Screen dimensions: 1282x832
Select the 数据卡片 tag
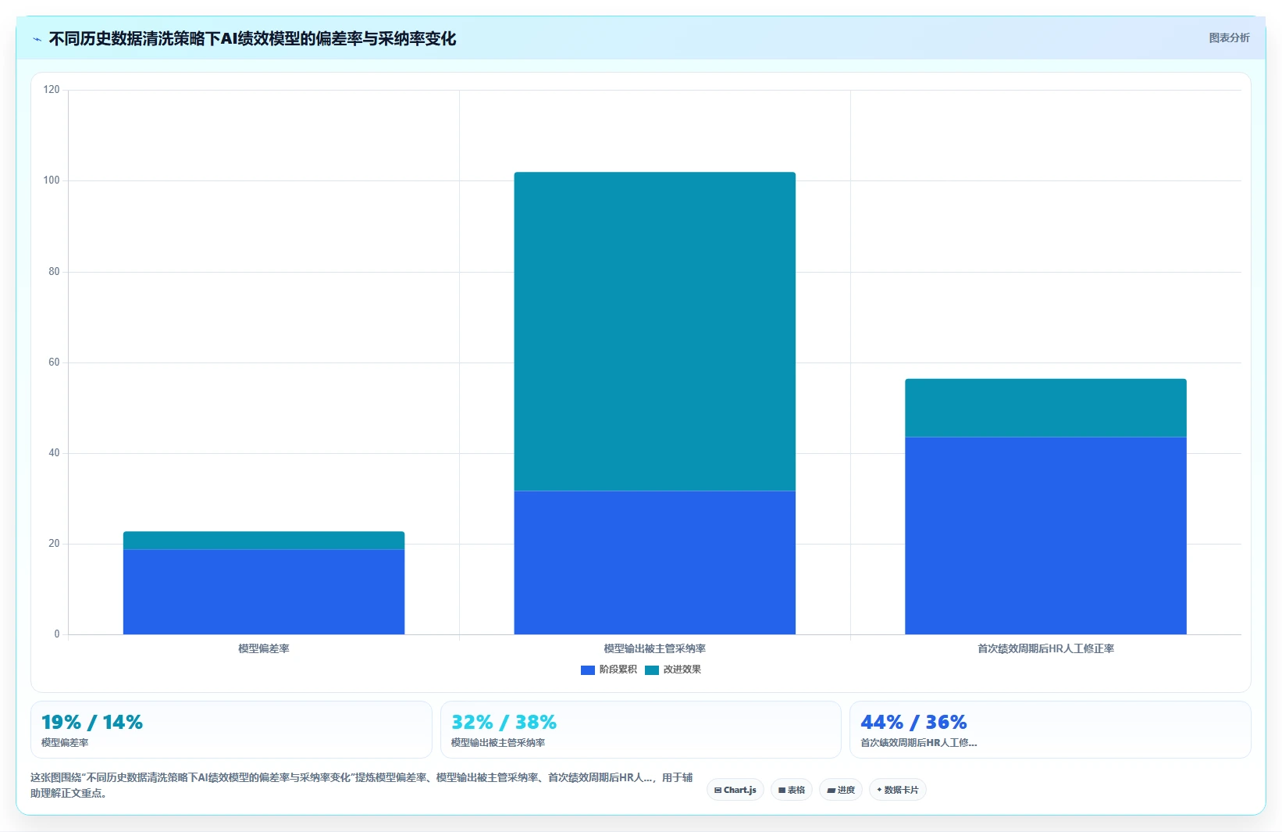(x=898, y=790)
